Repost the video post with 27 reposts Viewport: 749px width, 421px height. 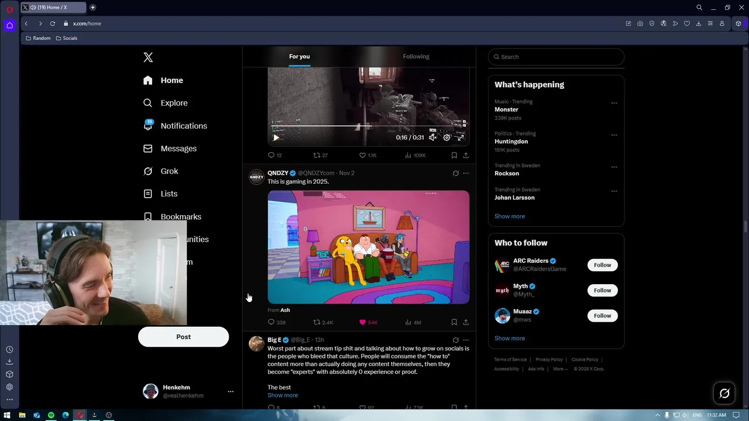click(x=321, y=156)
